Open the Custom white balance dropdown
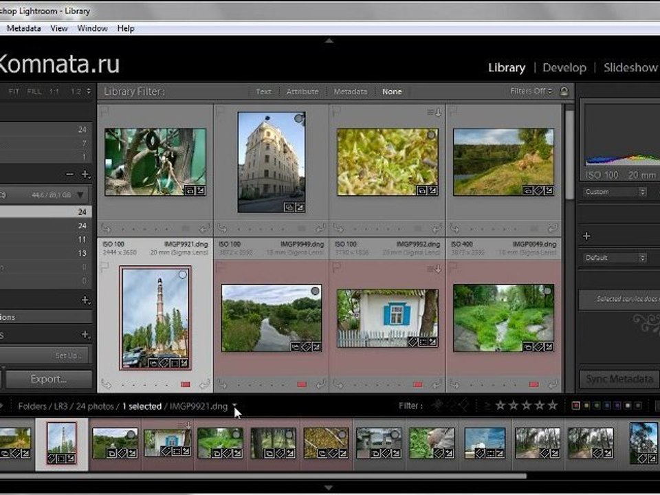The height and width of the screenshot is (495, 660). coord(615,192)
